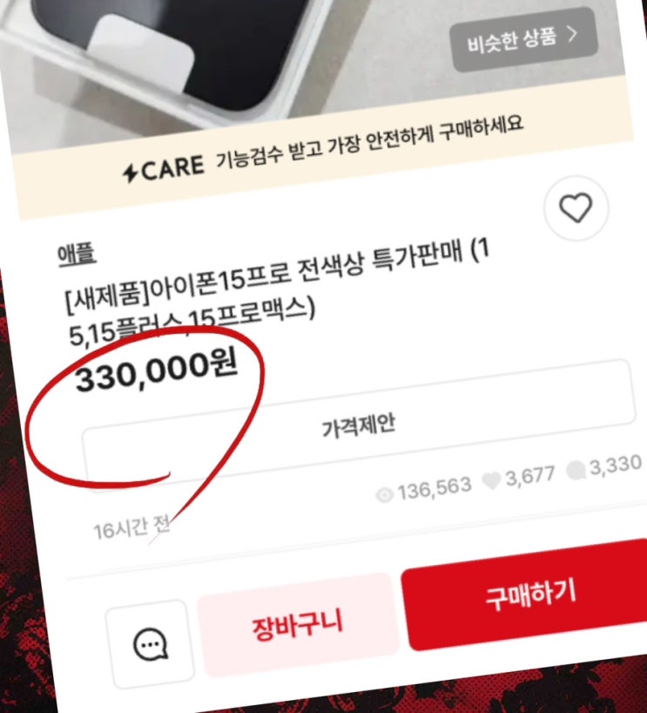Viewport: 647px width, 713px height.
Task: Tap the 16시간 전 timestamp
Action: tap(131, 528)
